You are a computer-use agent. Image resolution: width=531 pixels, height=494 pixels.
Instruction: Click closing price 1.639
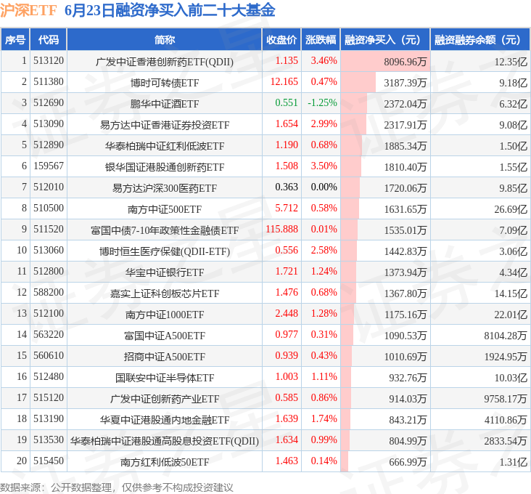coord(287,418)
